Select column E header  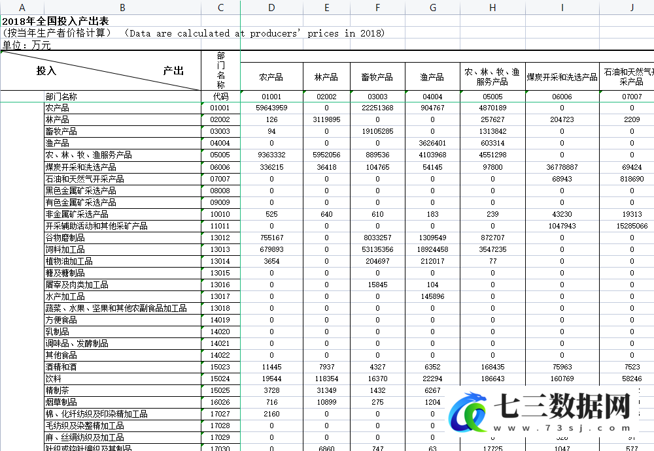pyautogui.click(x=326, y=7)
